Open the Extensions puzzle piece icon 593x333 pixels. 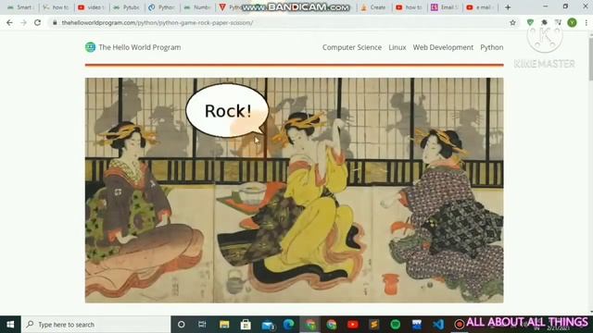click(544, 22)
